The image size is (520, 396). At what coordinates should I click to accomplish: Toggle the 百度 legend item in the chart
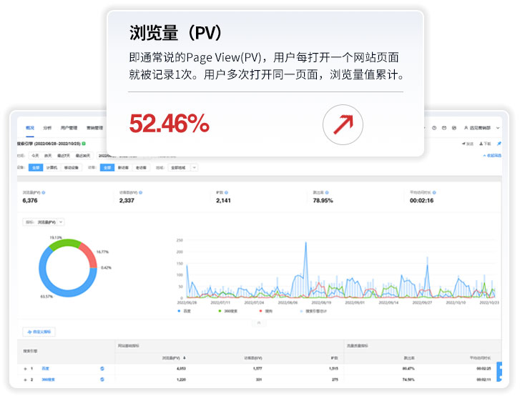click(185, 311)
